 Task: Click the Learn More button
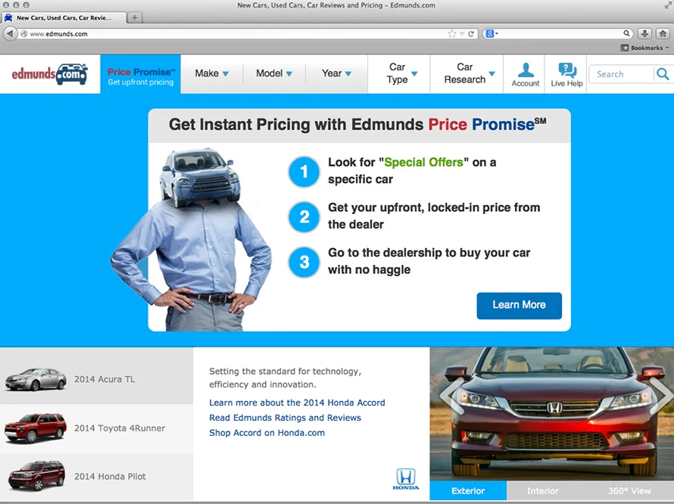pyautogui.click(x=519, y=306)
